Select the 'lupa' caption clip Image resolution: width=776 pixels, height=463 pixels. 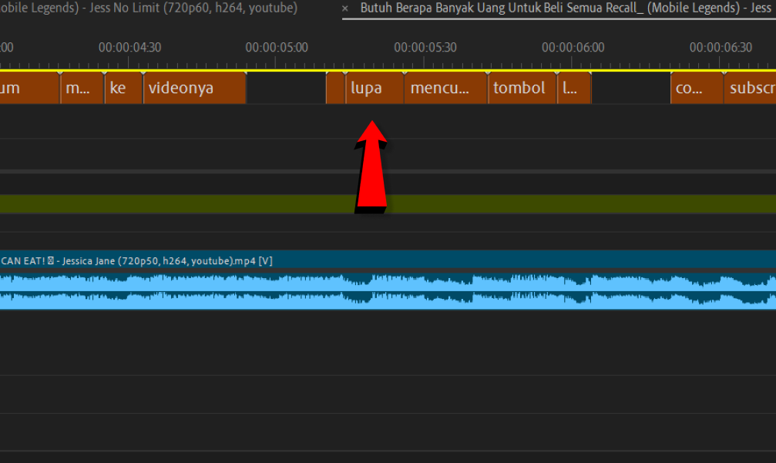point(375,88)
